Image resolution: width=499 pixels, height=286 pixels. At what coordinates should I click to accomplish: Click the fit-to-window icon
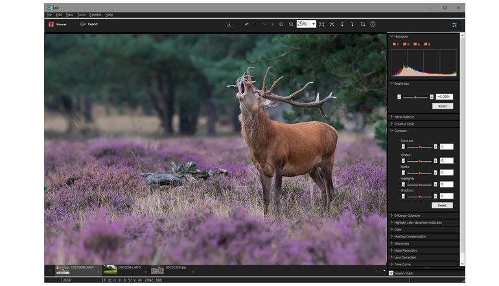pos(322,24)
